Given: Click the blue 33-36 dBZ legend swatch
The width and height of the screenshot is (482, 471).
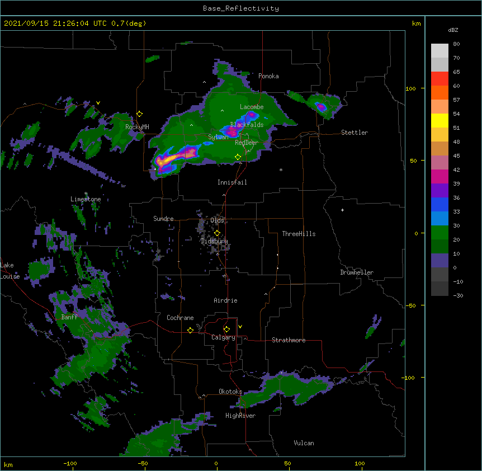Looking at the screenshot, I should [440, 204].
